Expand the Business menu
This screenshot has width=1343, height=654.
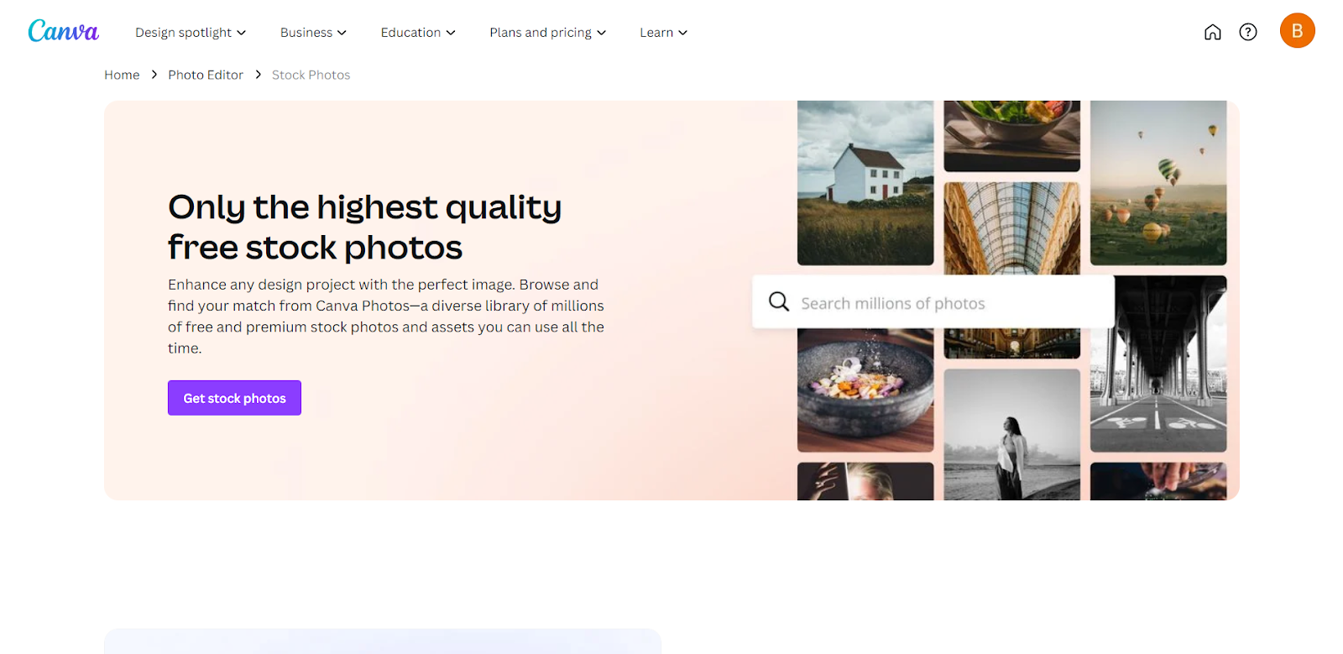pos(313,33)
